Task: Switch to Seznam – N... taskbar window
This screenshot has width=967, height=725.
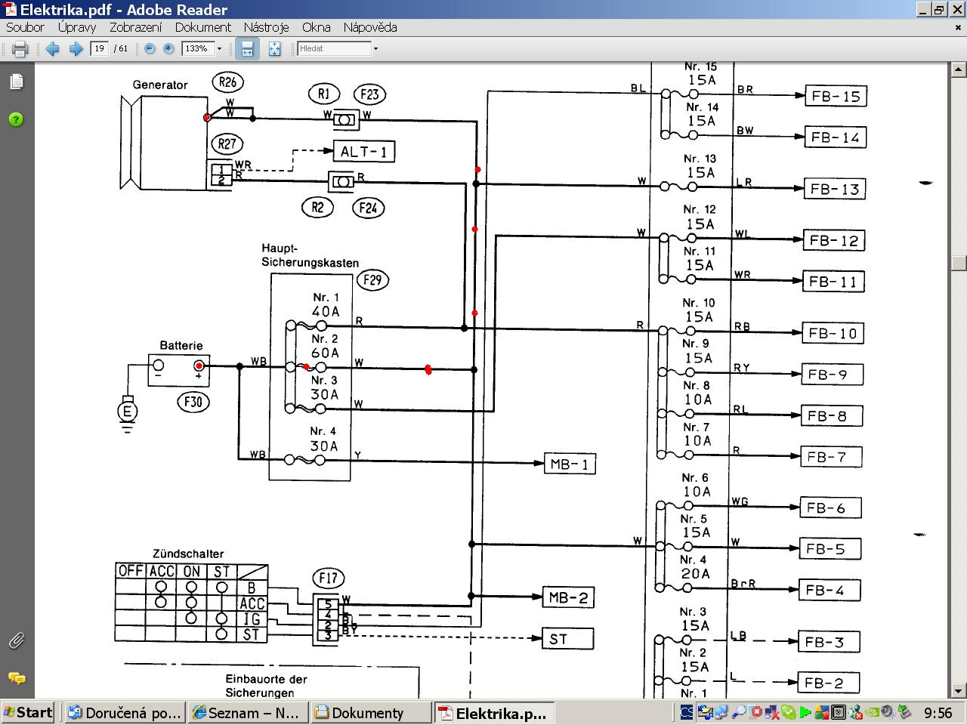Action: point(249,712)
